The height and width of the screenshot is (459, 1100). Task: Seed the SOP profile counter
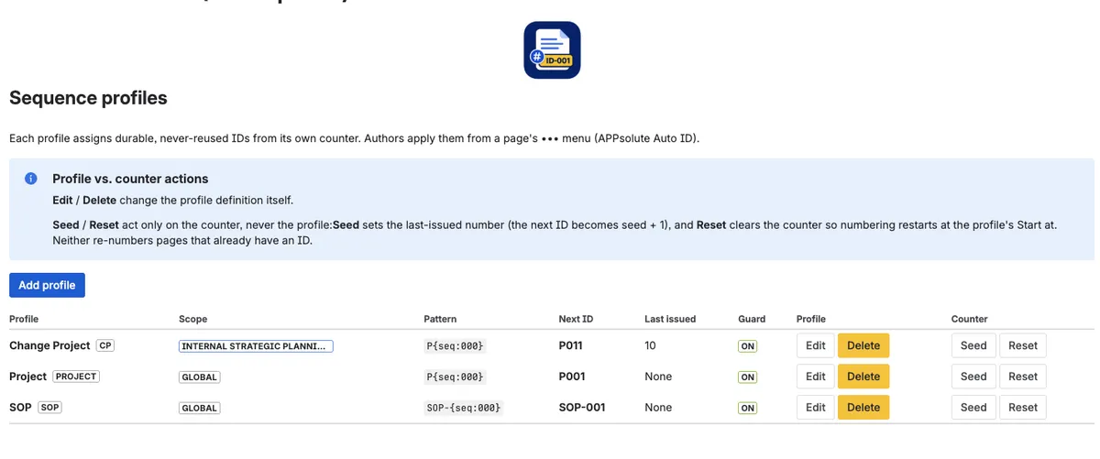(x=973, y=408)
